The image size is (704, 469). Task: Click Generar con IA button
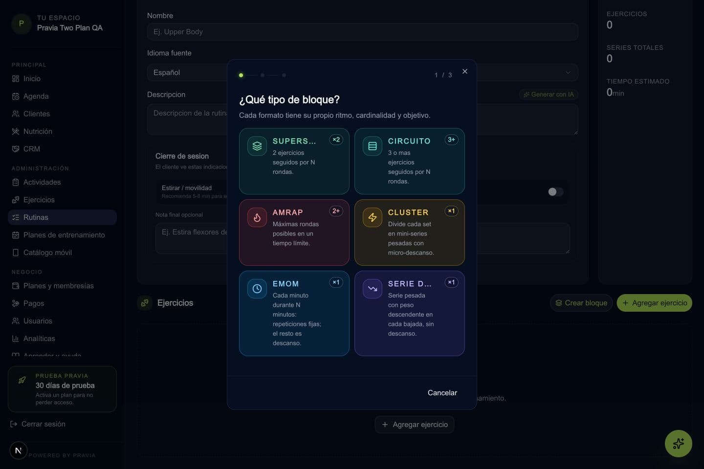549,94
